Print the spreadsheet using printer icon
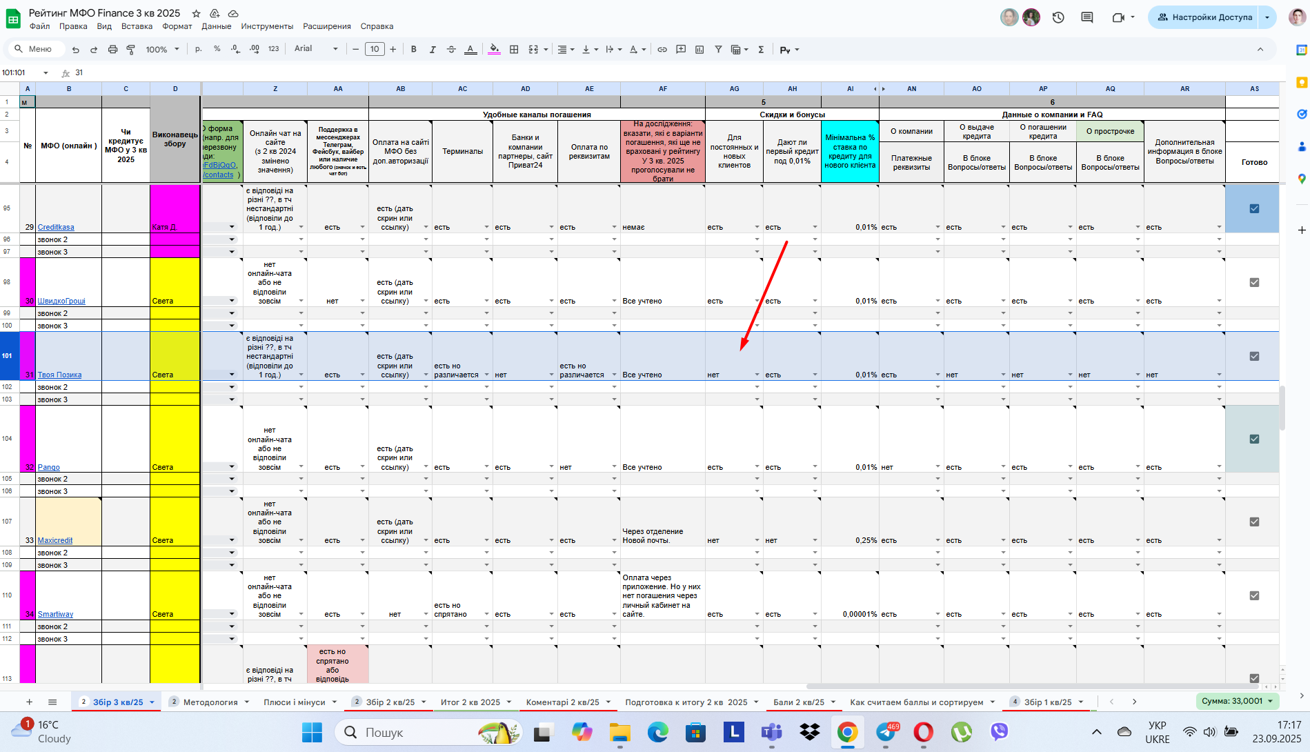Screen dimensions: 1310x752 pos(112,50)
